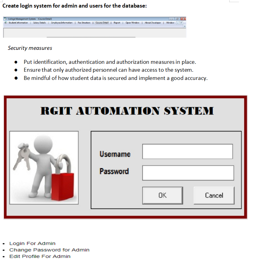The height and width of the screenshot is (261, 266).
Task: Open the Student Information menu
Action: [18, 23]
